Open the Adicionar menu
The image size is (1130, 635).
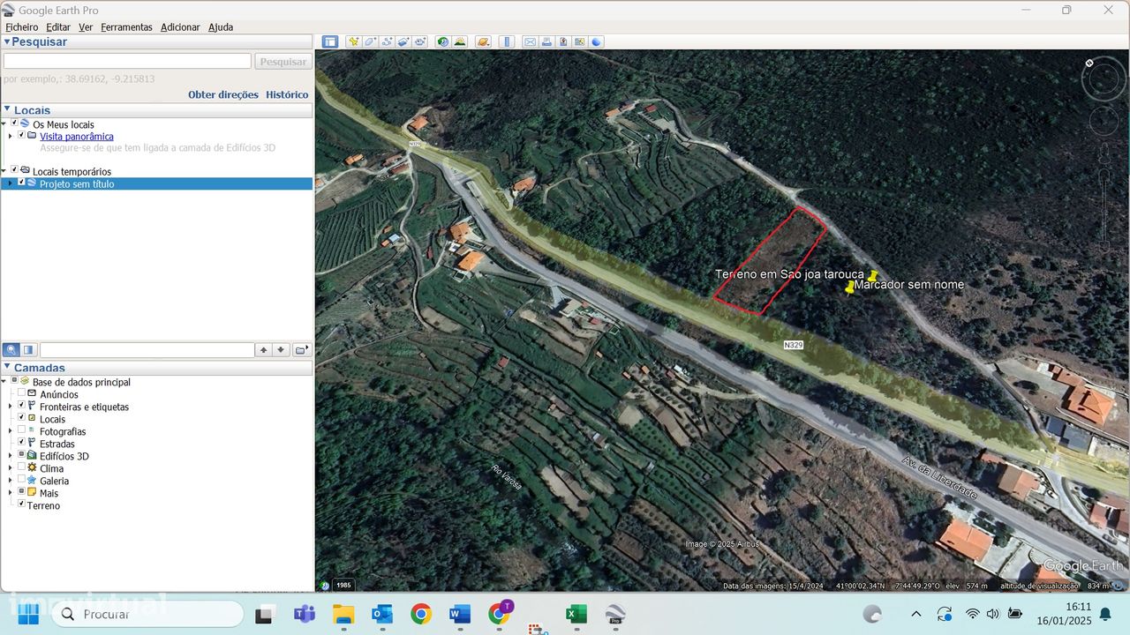click(x=180, y=27)
